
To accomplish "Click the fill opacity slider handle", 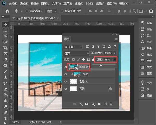I will click(101, 65).
